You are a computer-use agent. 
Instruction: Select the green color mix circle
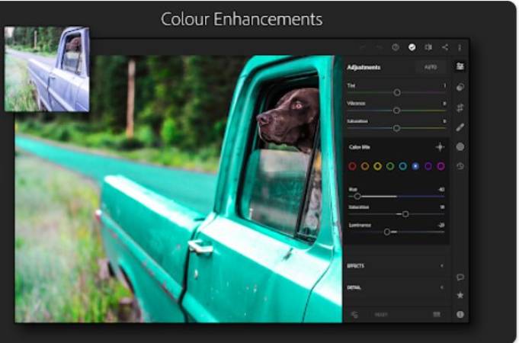click(390, 166)
